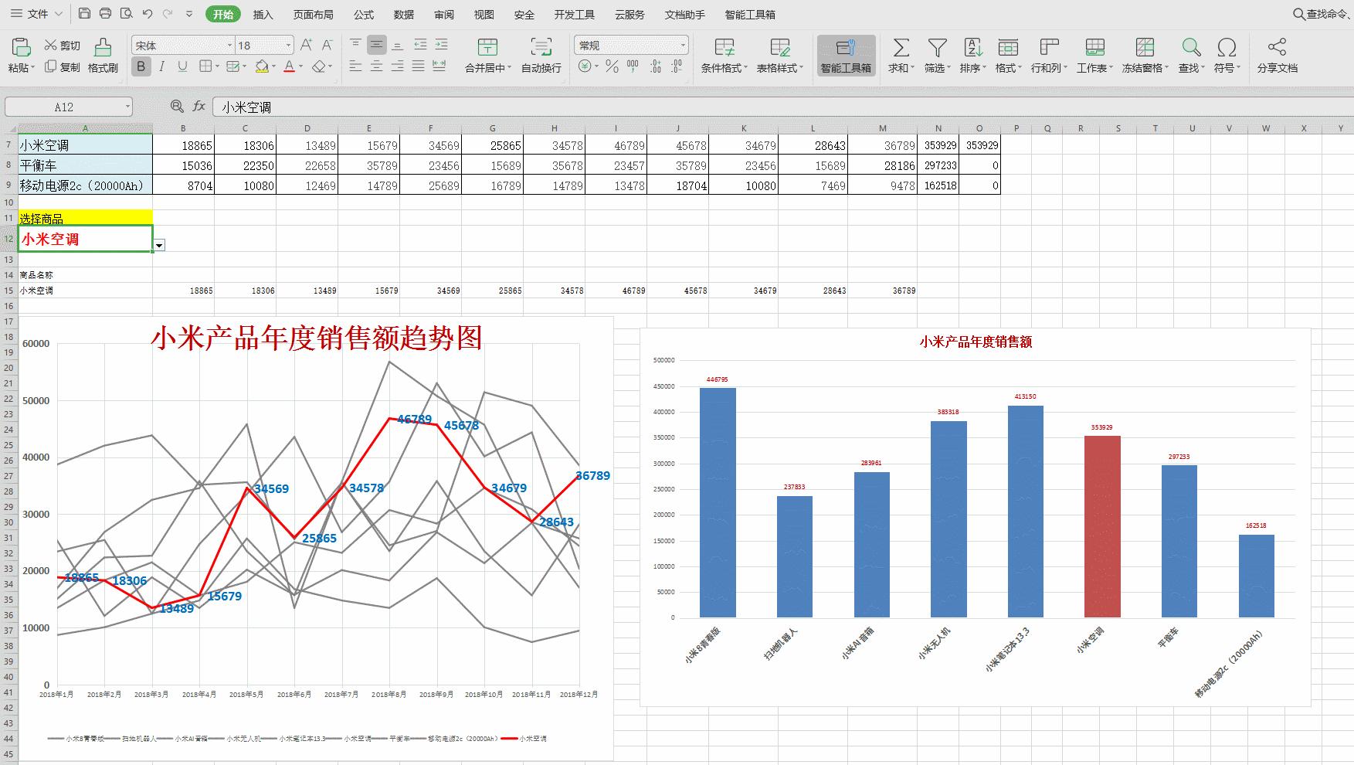This screenshot has height=765, width=1354.
Task: Open the Smart Toolbox (智能工具箱) button
Action: (846, 56)
